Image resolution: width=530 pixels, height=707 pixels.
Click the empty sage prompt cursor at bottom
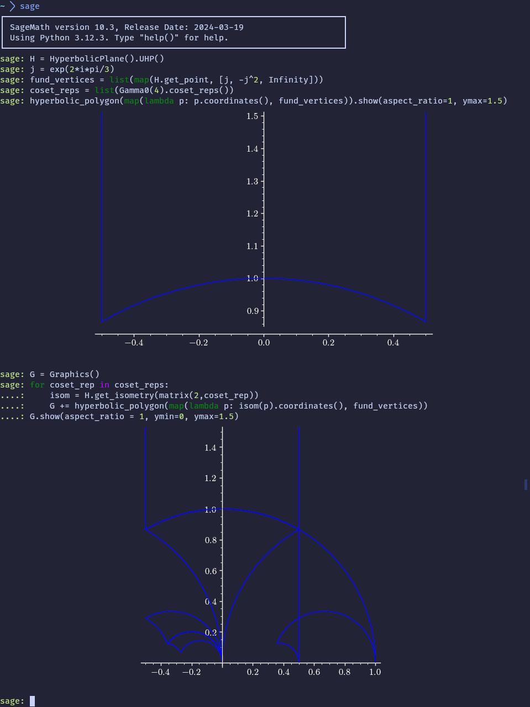coord(32,701)
